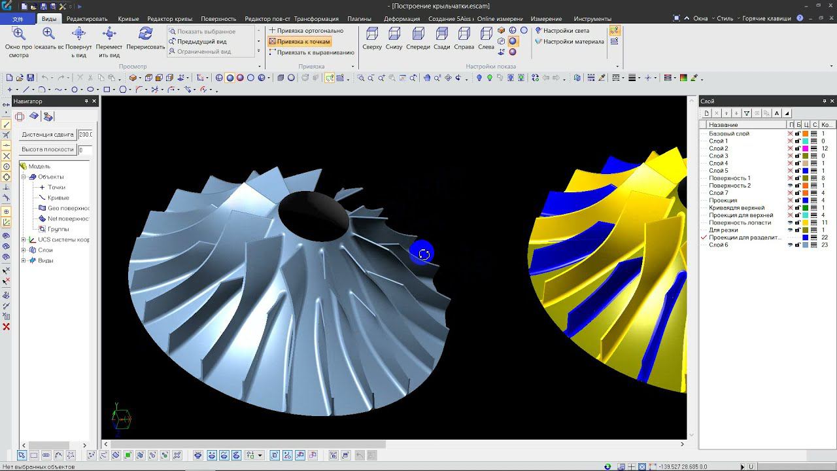This screenshot has height=471, width=837.
Task: Click the magenta color swatch of Слой 2
Action: tap(806, 148)
